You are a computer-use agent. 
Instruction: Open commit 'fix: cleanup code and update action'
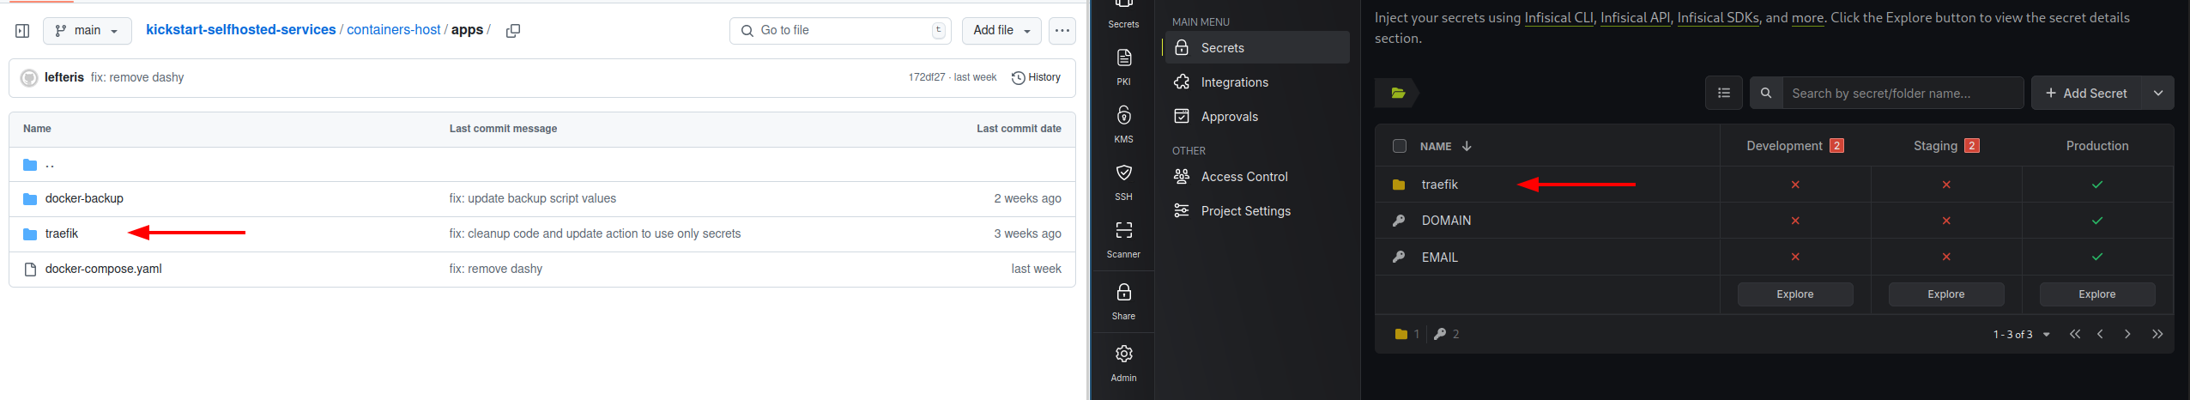[x=595, y=233]
